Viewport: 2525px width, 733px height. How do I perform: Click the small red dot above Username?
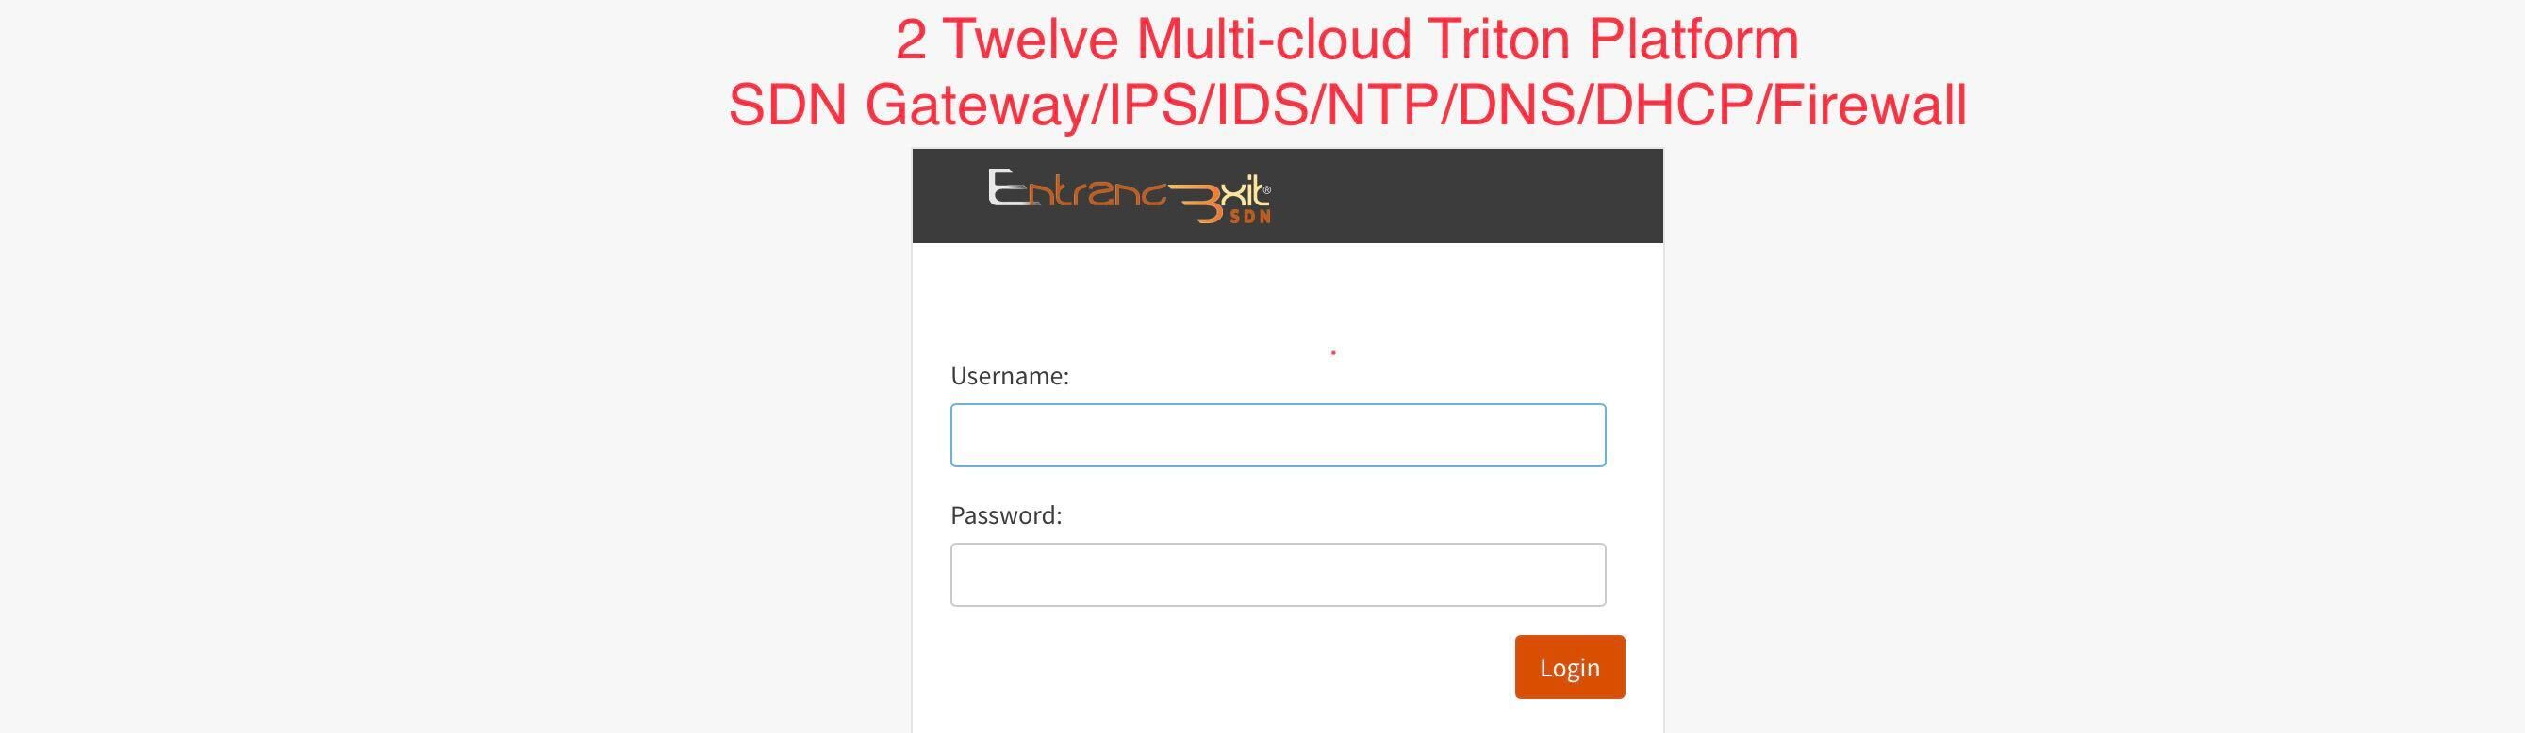1333,351
